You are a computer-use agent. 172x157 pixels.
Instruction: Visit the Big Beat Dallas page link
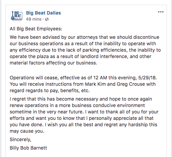tap(43, 13)
